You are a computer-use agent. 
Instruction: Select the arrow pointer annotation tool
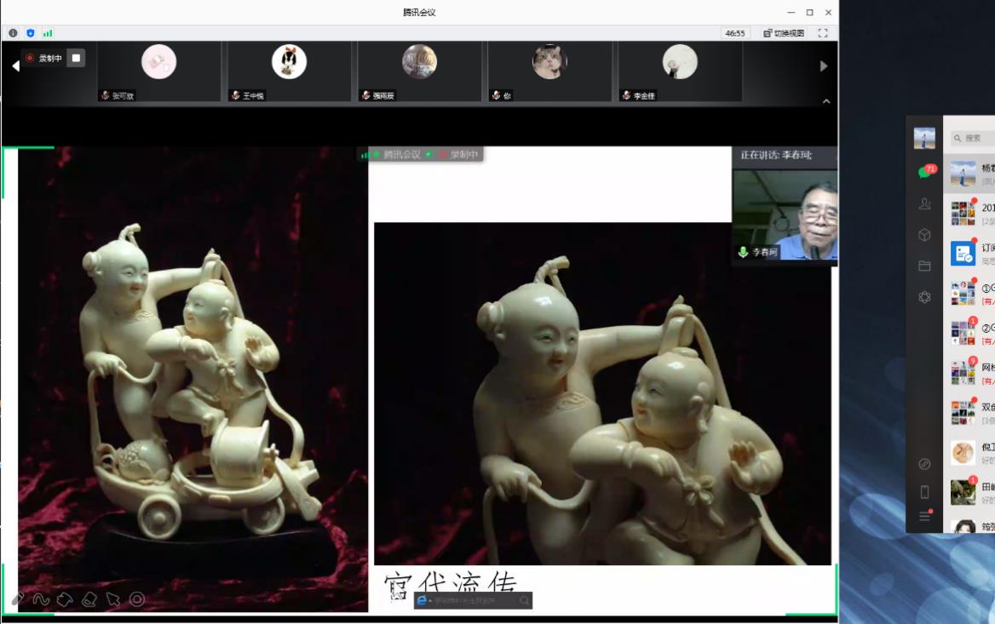click(x=113, y=599)
